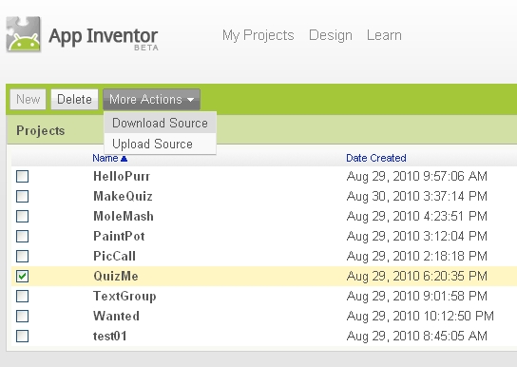Image resolution: width=517 pixels, height=367 pixels.
Task: Sort projects by Date Created header
Action: (x=376, y=158)
